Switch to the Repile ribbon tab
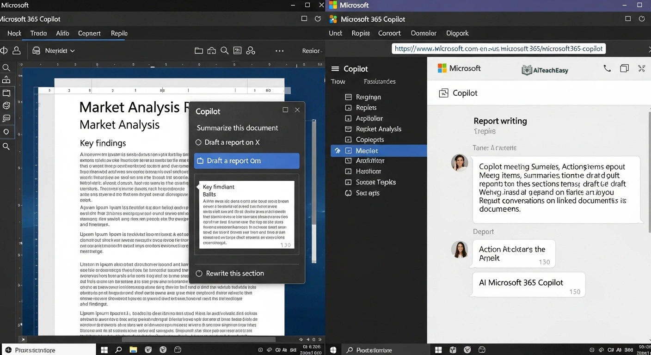The width and height of the screenshot is (651, 355). (x=118, y=33)
